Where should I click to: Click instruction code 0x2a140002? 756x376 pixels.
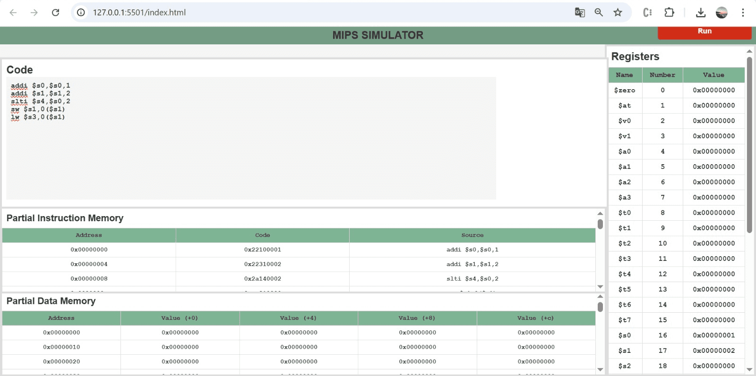coord(263,279)
